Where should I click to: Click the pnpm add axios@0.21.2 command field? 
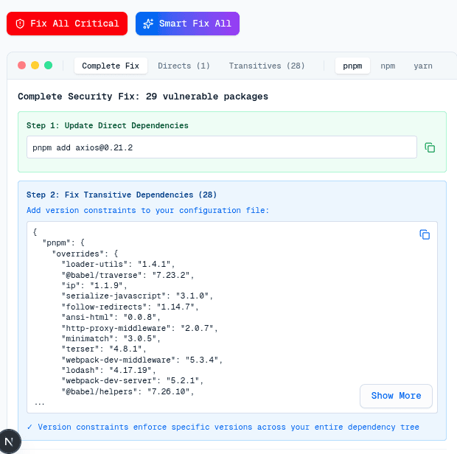pos(221,147)
